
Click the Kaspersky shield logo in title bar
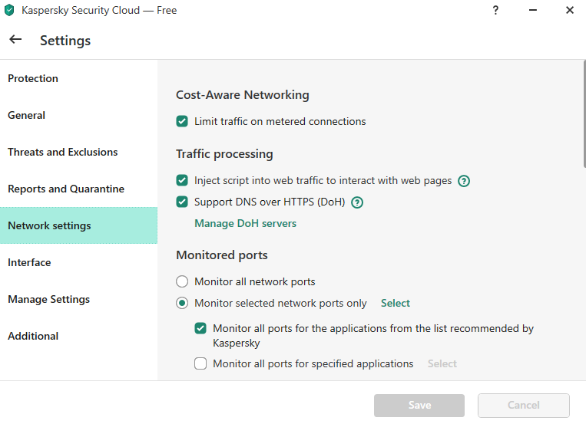click(9, 11)
